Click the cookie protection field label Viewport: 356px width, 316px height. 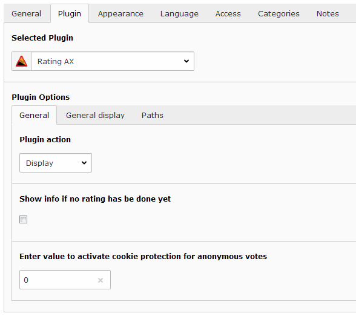click(x=143, y=256)
